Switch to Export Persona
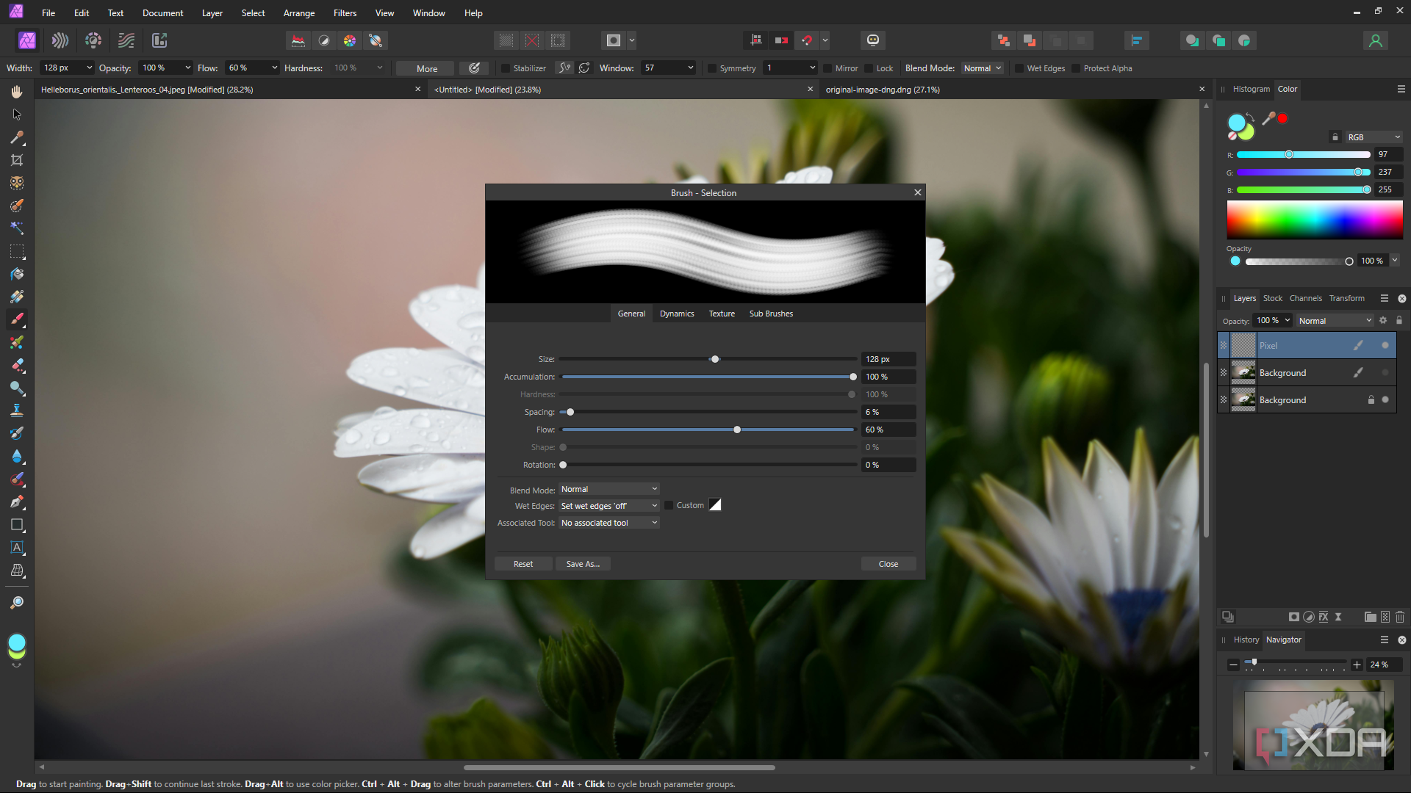1411x793 pixels. click(159, 40)
